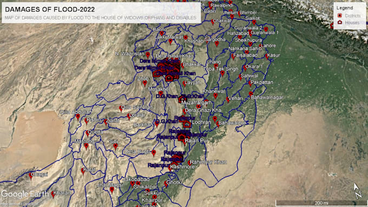Click the 'Shikarpur' map label
This screenshot has width=368, height=207.
pyautogui.click(x=146, y=186)
